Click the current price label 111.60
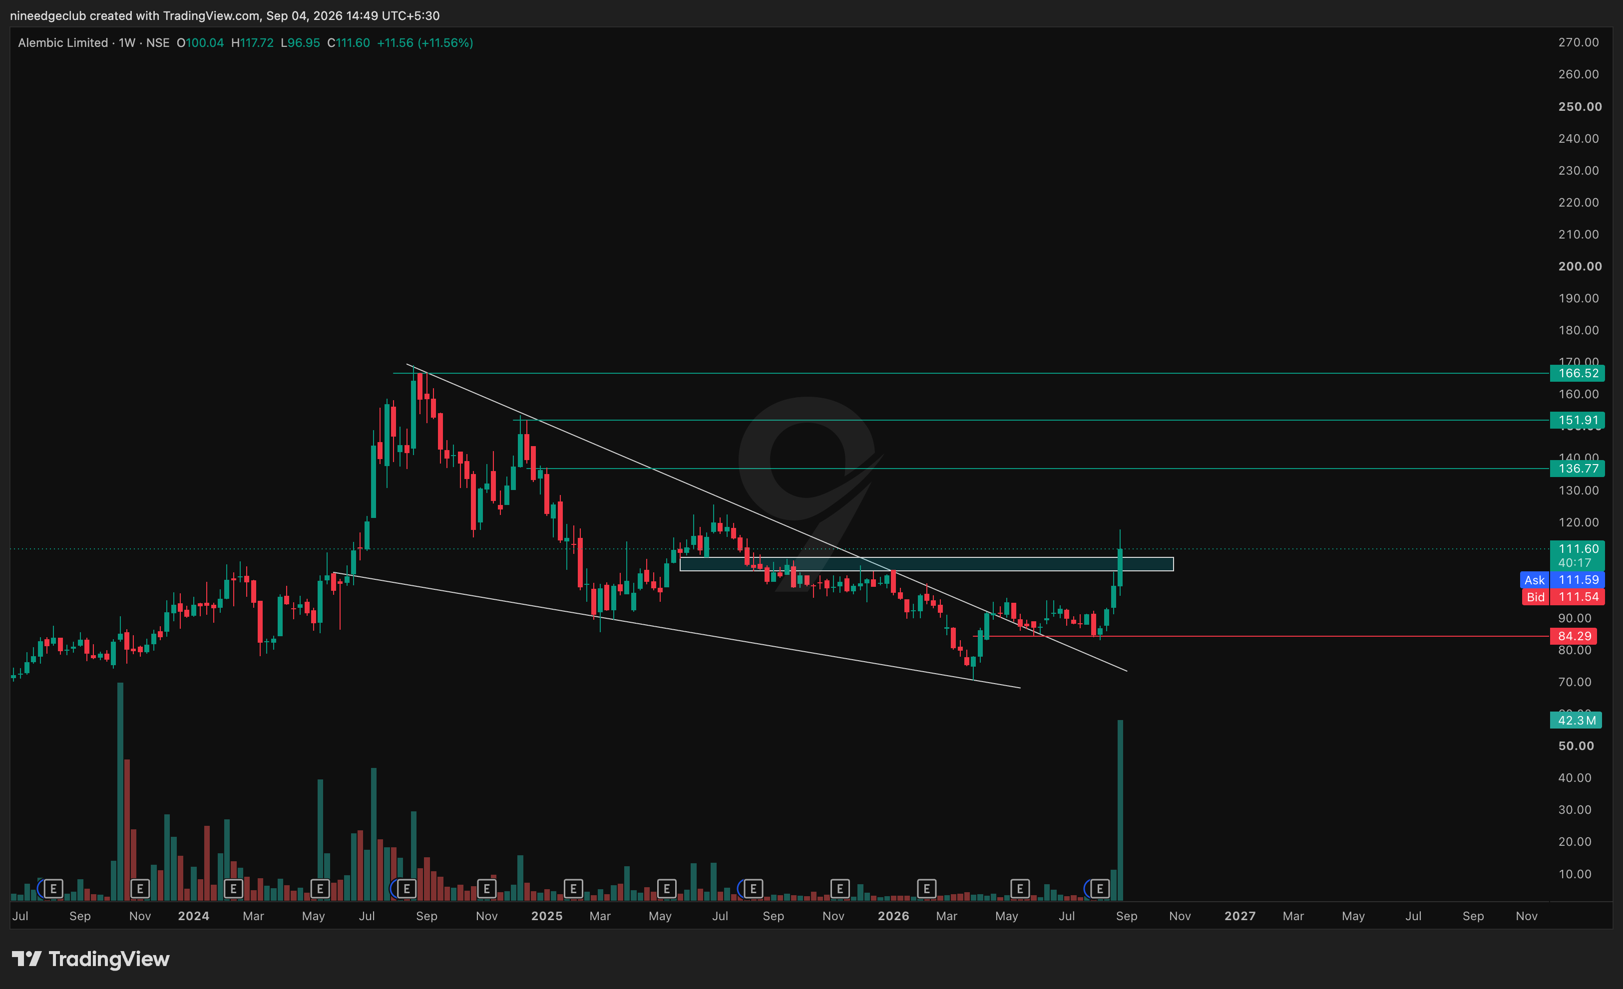 [x=1578, y=549]
